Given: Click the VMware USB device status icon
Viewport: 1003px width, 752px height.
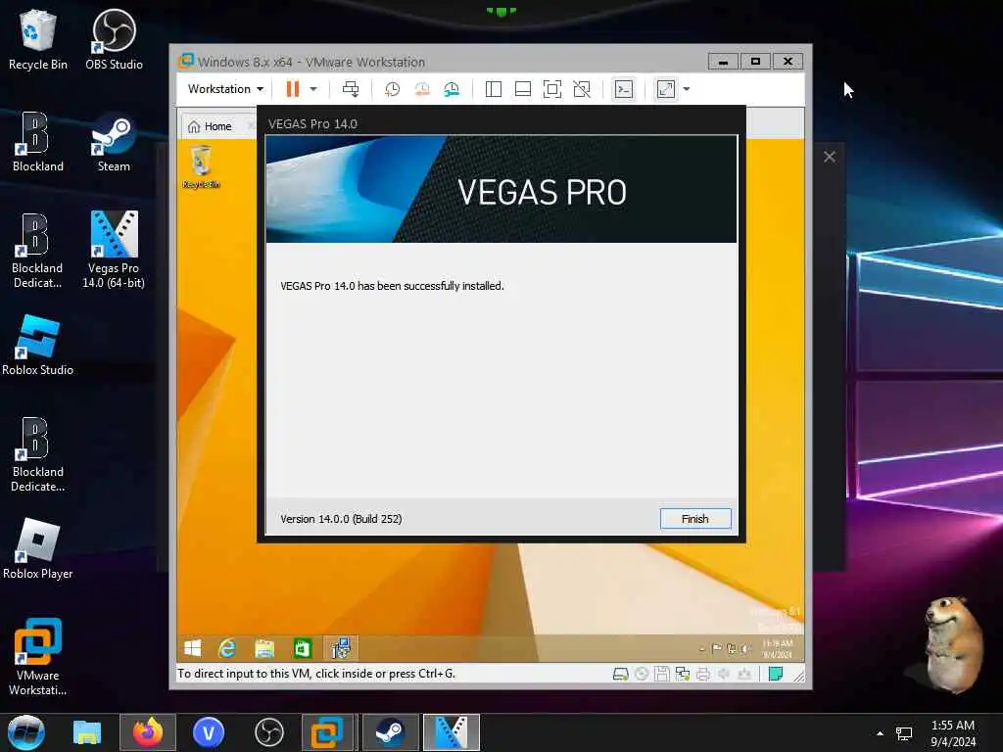Looking at the screenshot, I should coord(744,674).
